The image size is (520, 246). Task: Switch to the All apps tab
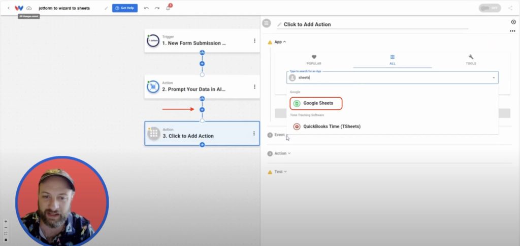pos(393,60)
